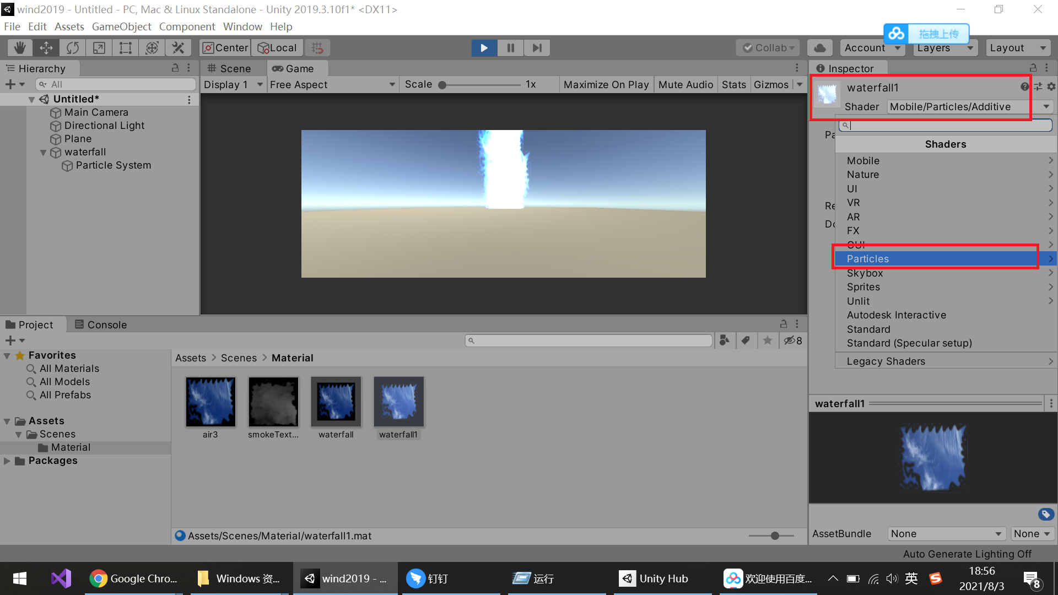Click the Step frame button
This screenshot has width=1058, height=595.
pyautogui.click(x=537, y=48)
